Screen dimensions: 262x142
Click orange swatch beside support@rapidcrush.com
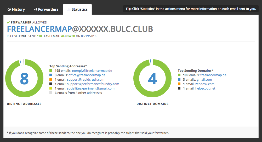(x=51, y=79)
